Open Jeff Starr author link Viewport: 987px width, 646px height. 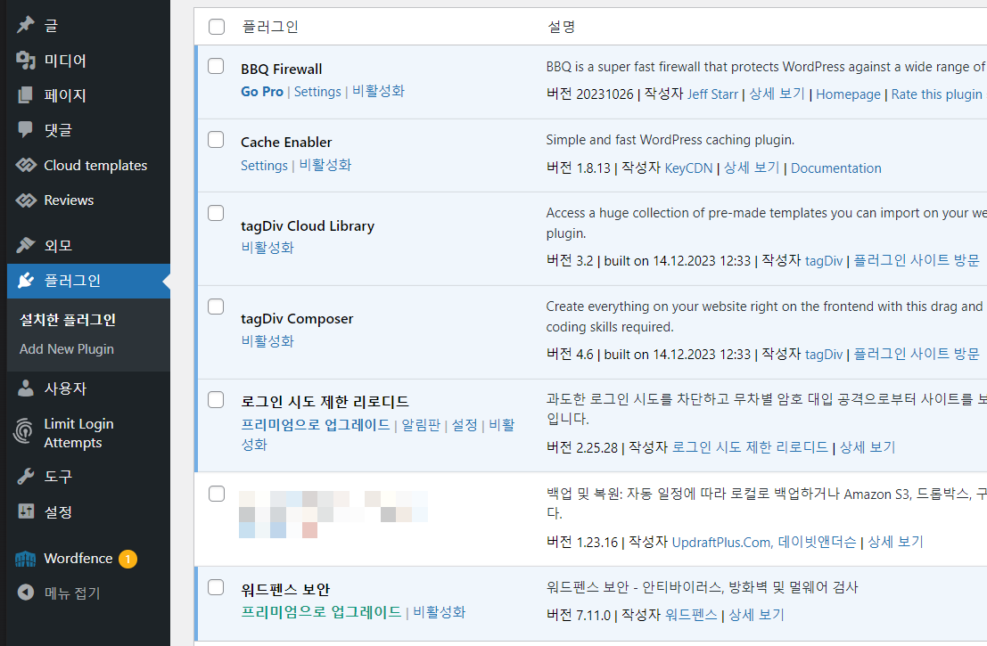(x=712, y=94)
